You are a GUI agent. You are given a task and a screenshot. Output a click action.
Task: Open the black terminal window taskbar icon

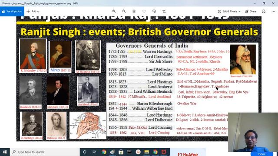[129, 152]
